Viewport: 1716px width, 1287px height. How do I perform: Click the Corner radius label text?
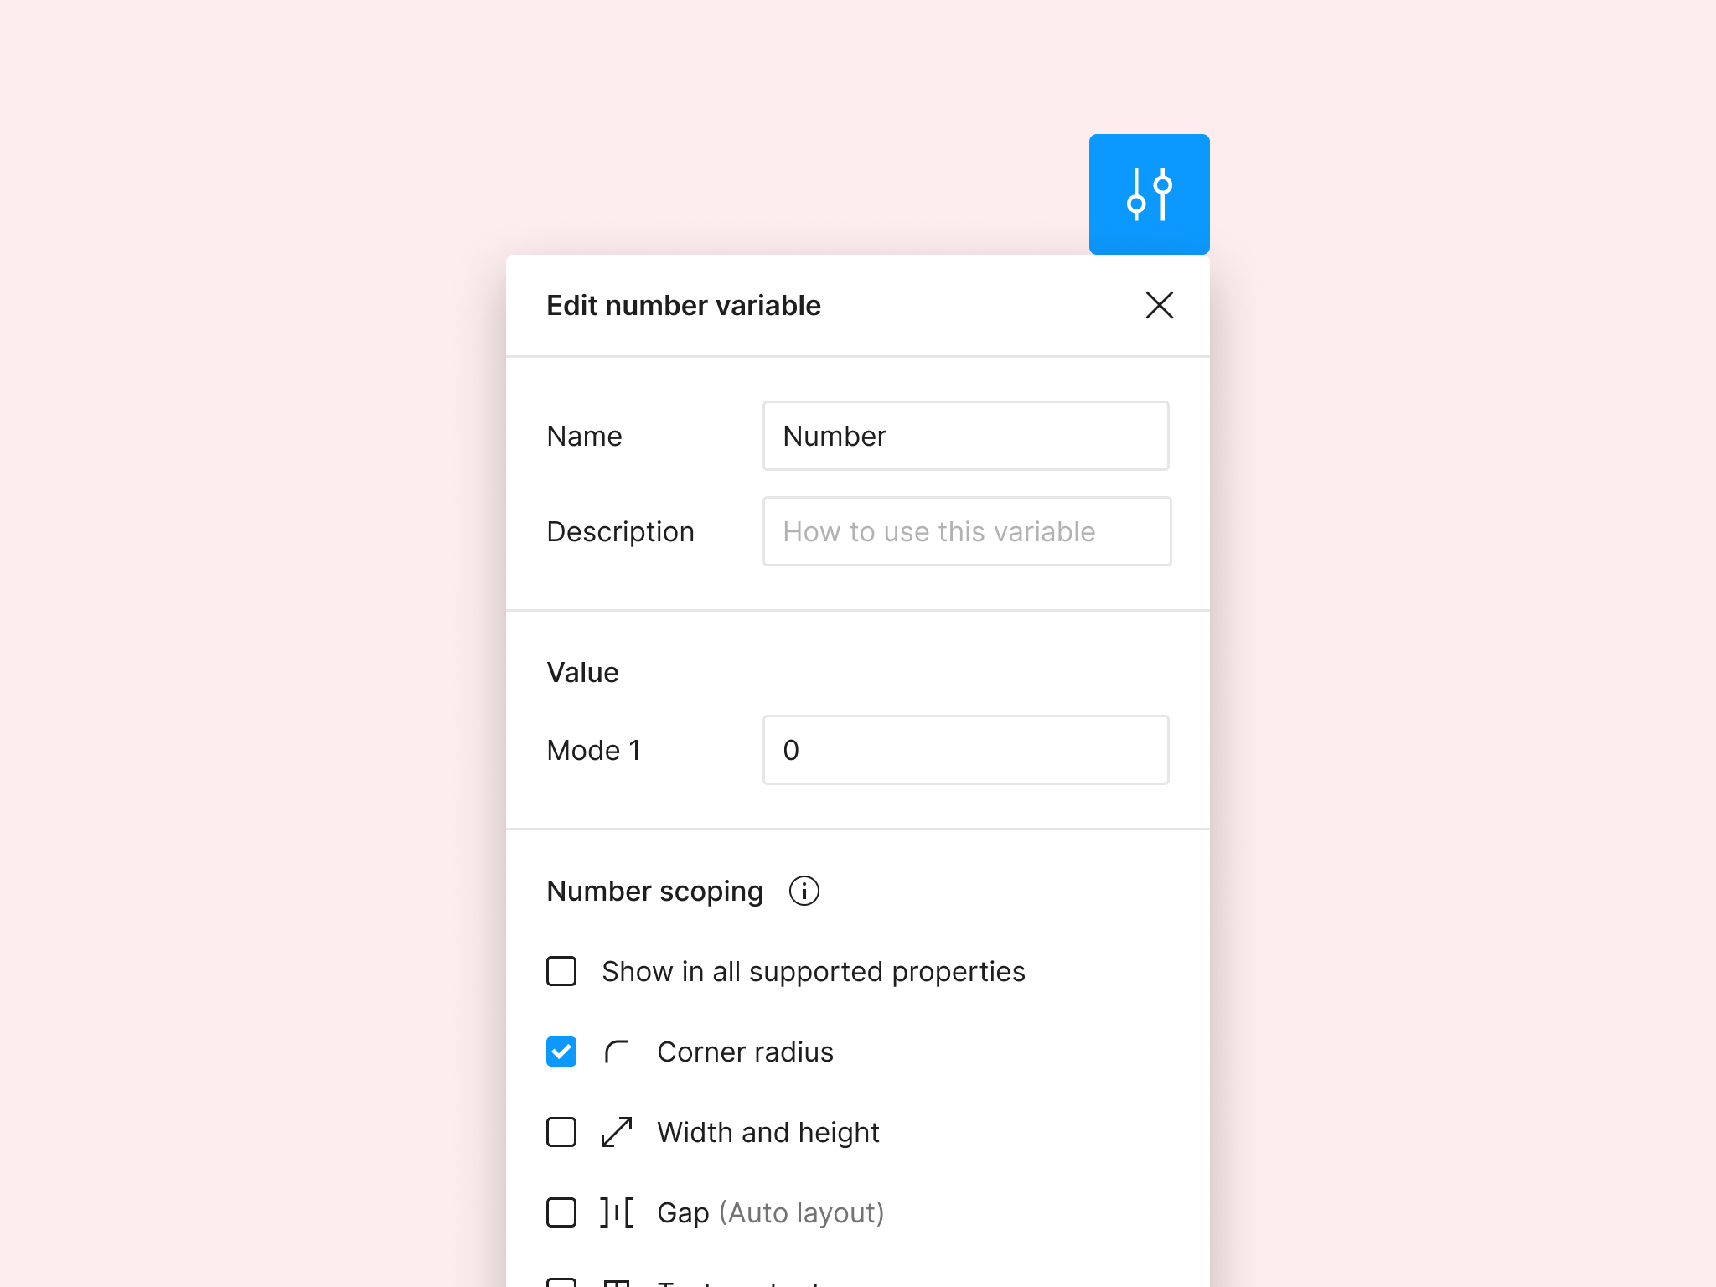pyautogui.click(x=746, y=1052)
